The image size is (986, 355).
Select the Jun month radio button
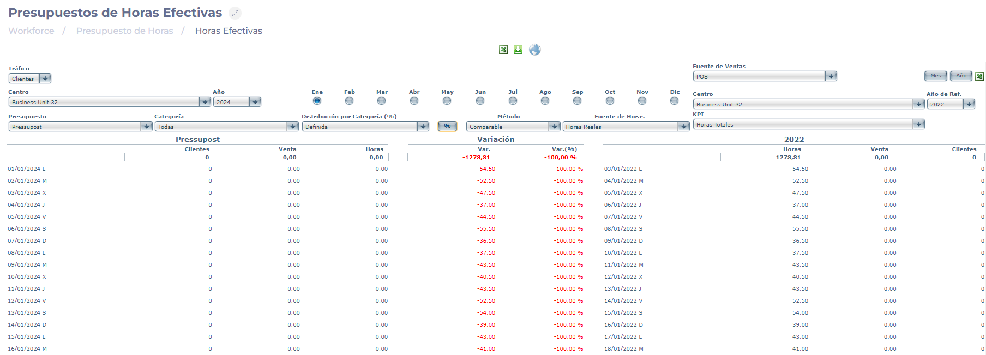pos(480,101)
